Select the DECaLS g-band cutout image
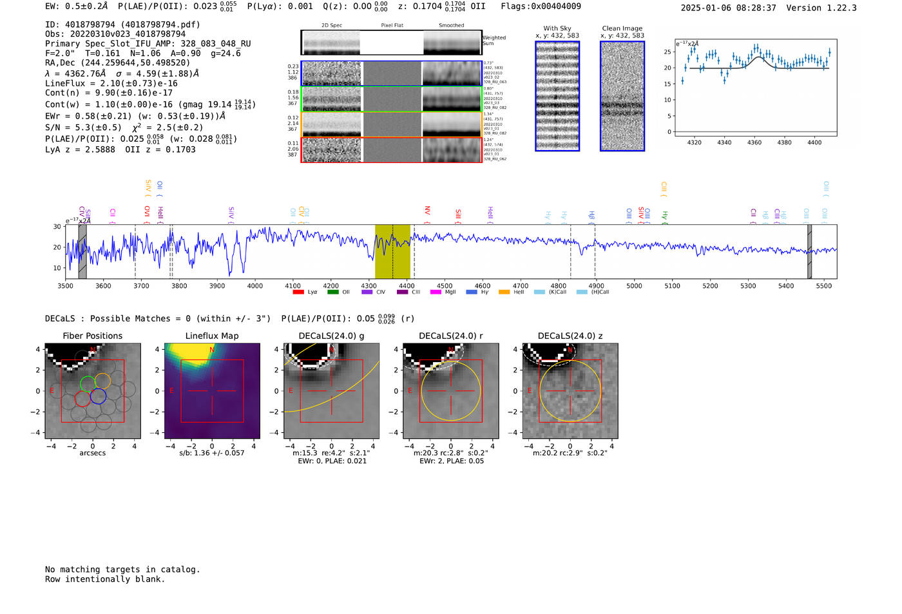This screenshot has height=614, width=902. 332,390
